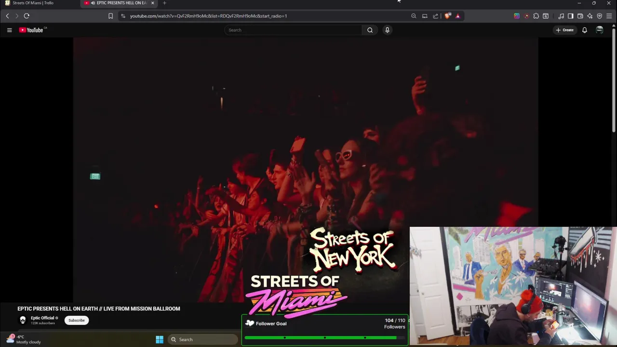617x347 pixels.
Task: Click the red circular extension icon
Action: (526, 16)
